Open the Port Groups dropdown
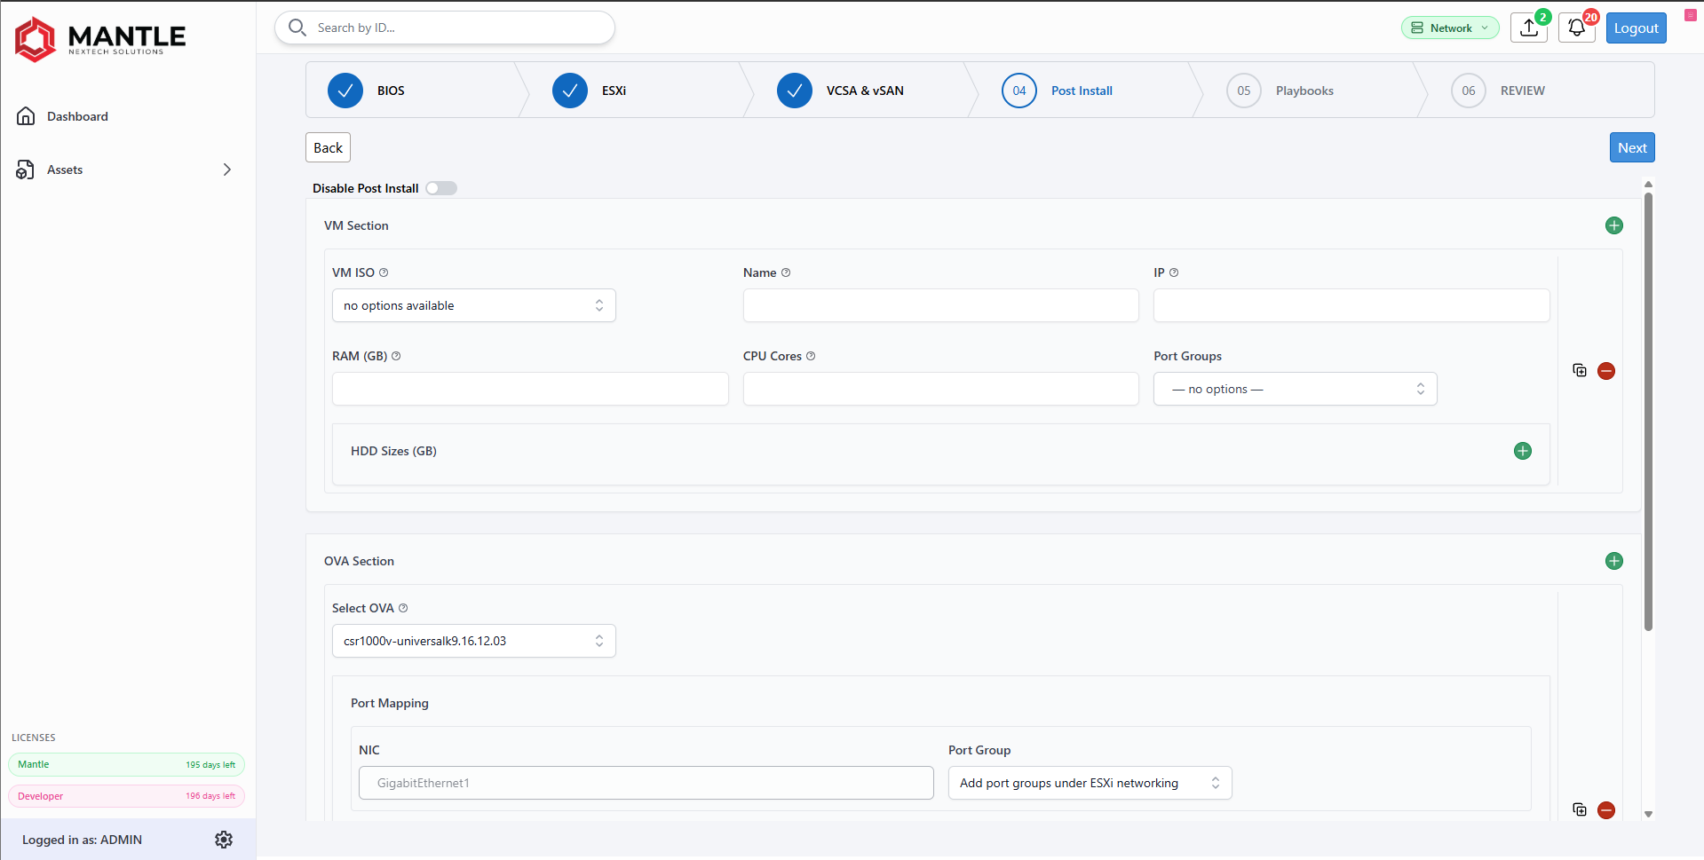 pyautogui.click(x=1296, y=389)
